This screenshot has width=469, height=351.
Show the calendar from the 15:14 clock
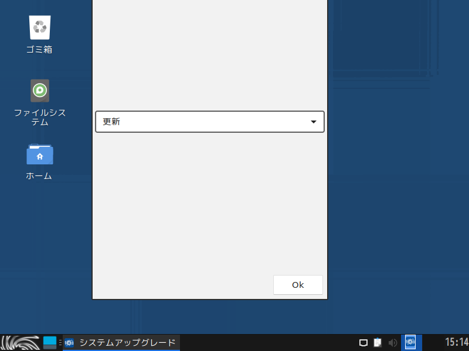457,342
